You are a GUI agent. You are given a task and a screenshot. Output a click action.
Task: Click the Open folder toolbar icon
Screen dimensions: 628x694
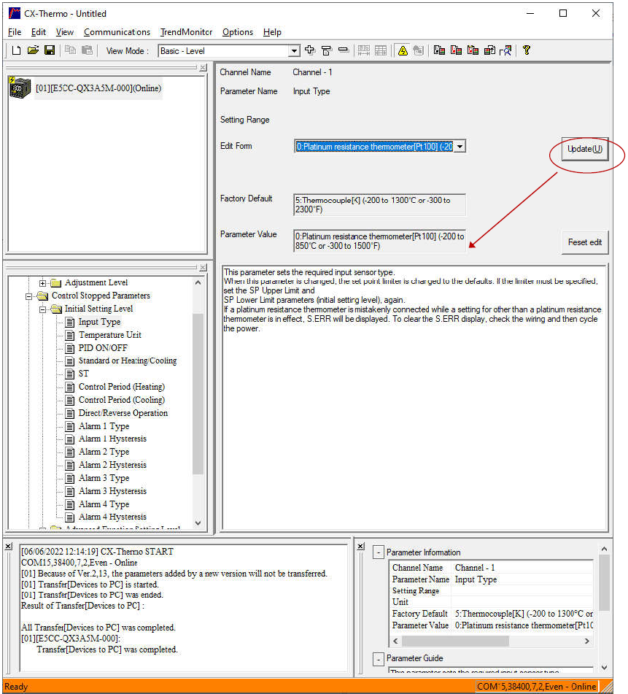(33, 50)
